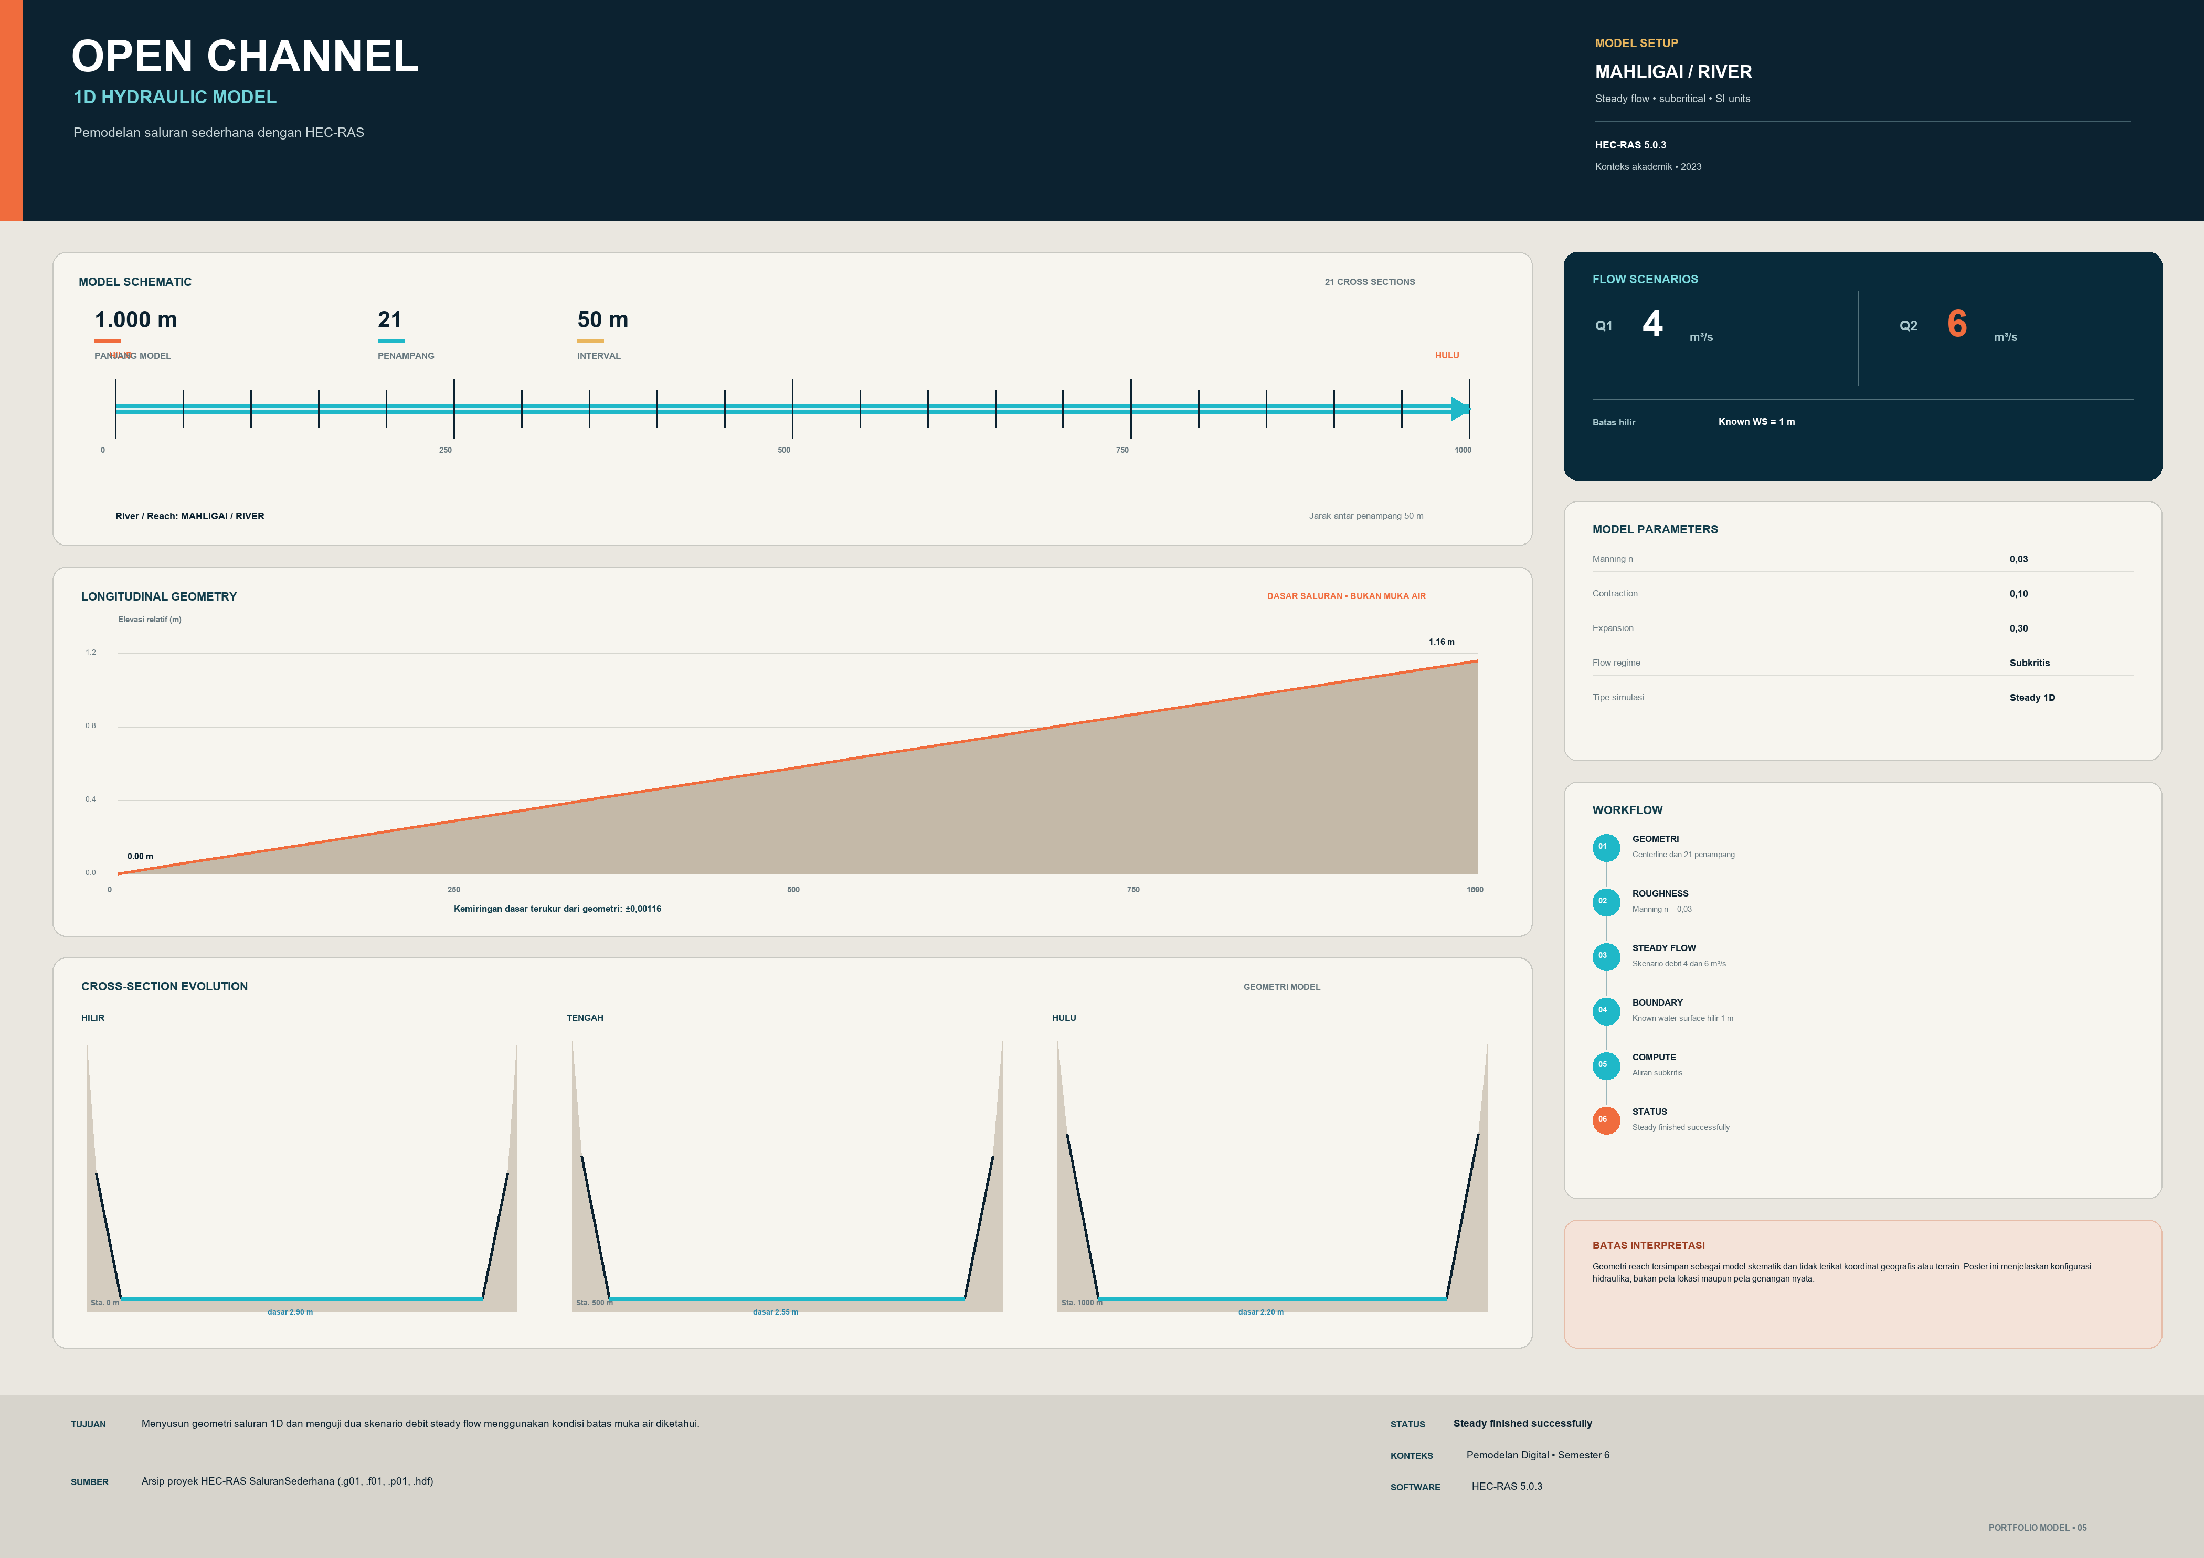Click the 1D HYDRAULIC MODEL subtitle
2204x1558 pixels.
coord(175,97)
